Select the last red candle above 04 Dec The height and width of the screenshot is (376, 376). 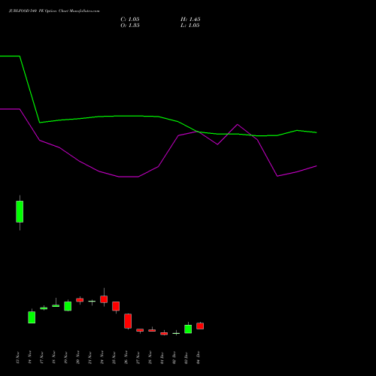pos(200,326)
